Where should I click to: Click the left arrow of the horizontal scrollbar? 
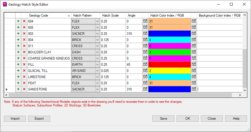6,95
